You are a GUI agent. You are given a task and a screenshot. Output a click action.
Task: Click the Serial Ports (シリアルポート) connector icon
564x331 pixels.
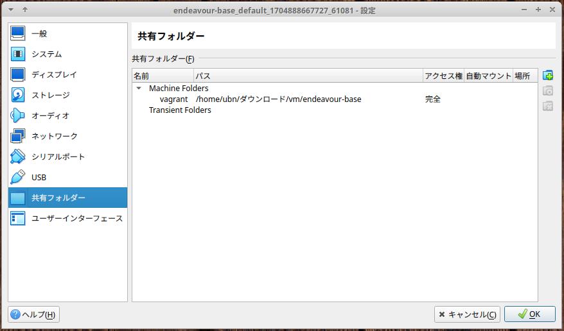17,156
